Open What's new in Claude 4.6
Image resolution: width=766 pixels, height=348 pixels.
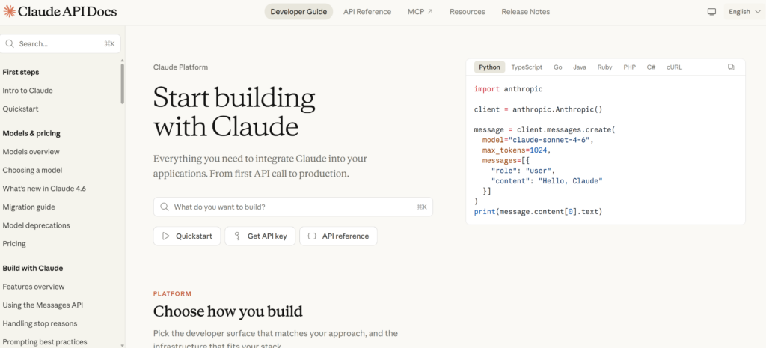(x=44, y=189)
